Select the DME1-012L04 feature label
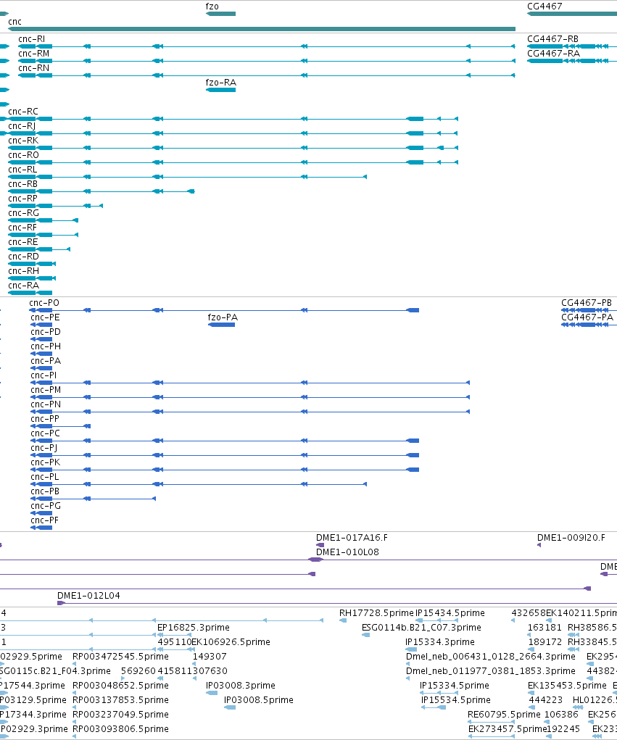The height and width of the screenshot is (740, 617). [x=88, y=595]
